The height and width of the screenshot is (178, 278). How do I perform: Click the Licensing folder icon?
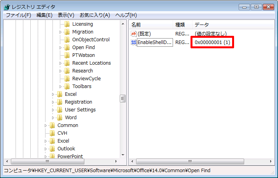(x=67, y=24)
